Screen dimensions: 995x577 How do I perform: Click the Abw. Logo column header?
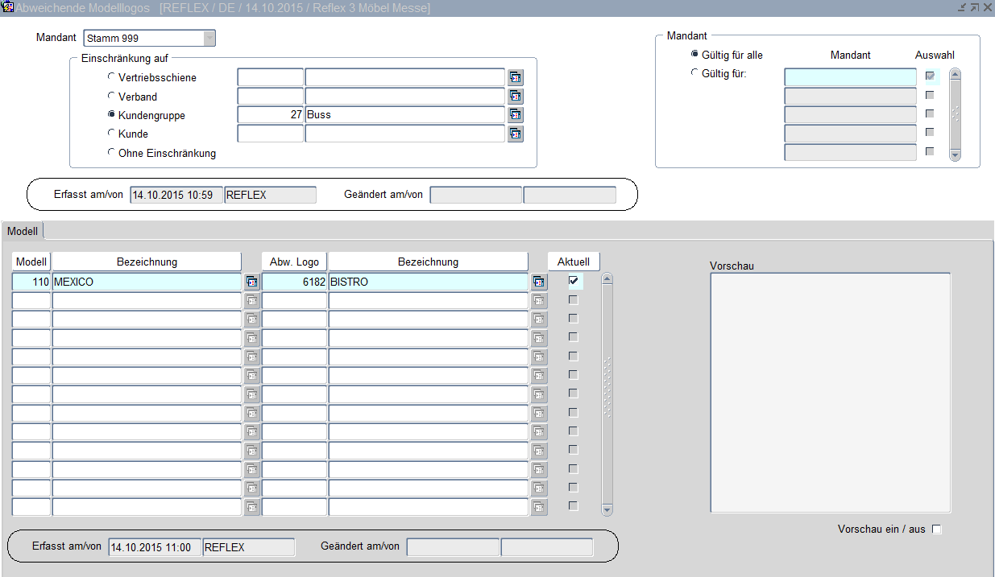(x=294, y=262)
